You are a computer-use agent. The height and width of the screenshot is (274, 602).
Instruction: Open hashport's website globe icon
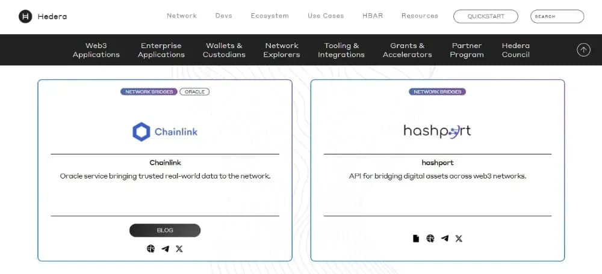pos(430,239)
